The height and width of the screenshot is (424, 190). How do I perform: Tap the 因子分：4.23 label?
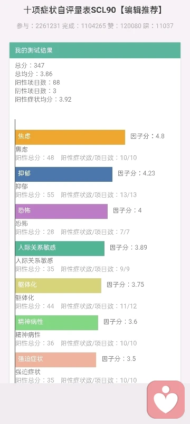137,173
